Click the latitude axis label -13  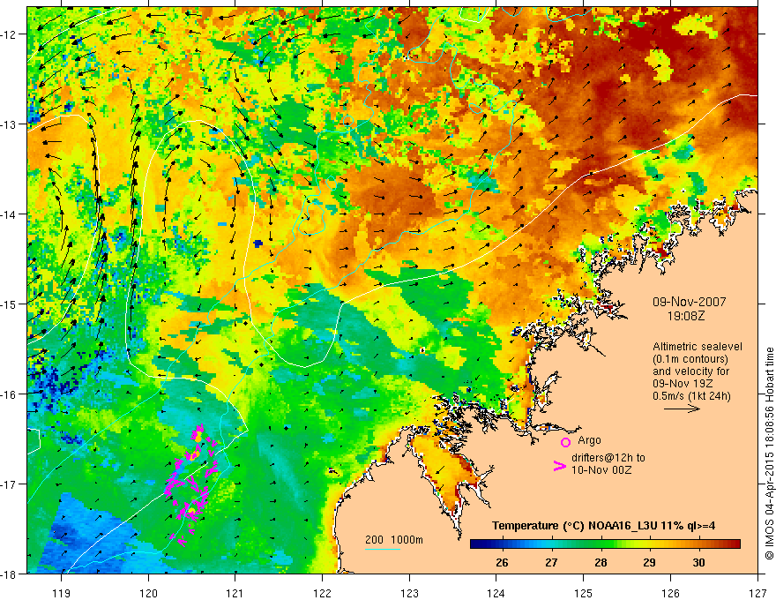click(10, 124)
